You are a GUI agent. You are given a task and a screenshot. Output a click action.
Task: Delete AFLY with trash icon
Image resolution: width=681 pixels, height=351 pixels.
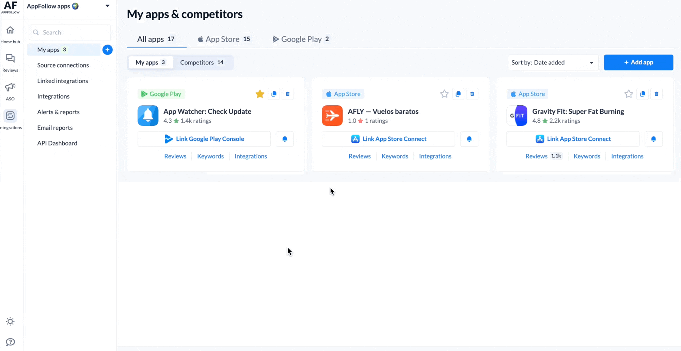pyautogui.click(x=472, y=94)
